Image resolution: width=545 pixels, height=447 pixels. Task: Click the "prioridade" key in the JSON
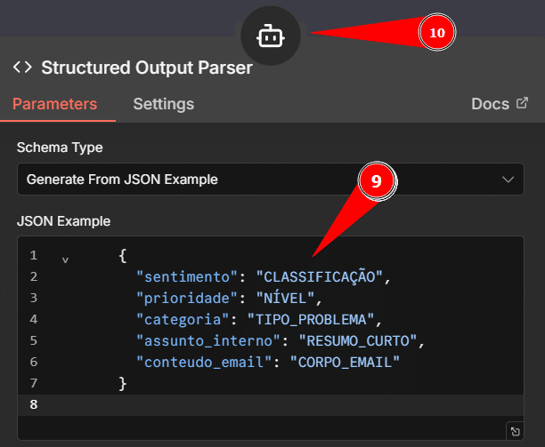pyautogui.click(x=186, y=299)
